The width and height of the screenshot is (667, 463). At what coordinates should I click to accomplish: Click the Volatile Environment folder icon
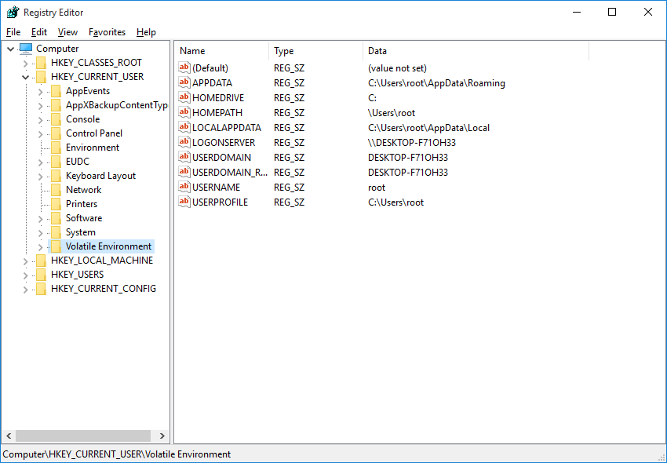coord(56,246)
